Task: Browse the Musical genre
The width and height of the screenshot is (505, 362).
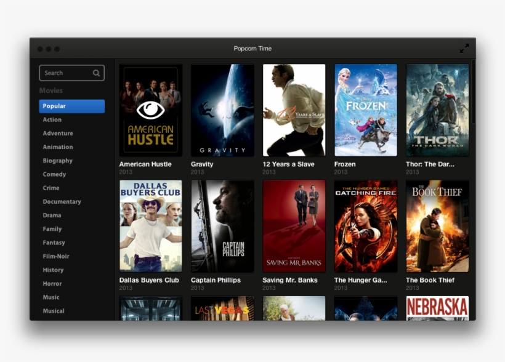Action: point(54,311)
